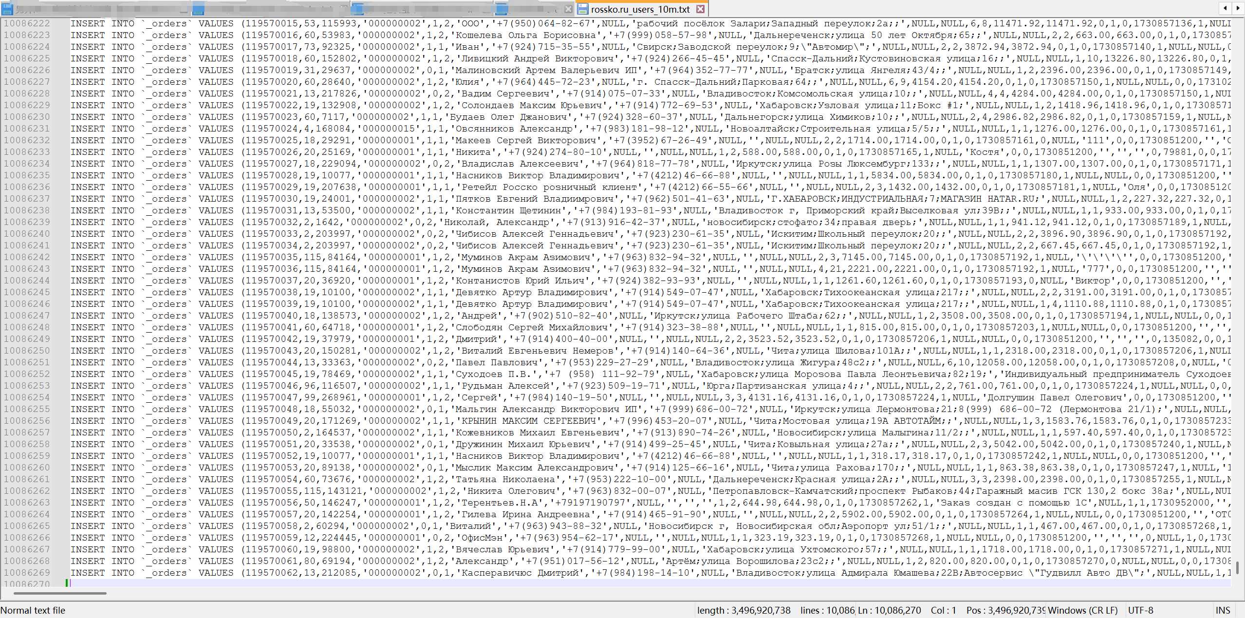Click the name 'Контанистов Юрий Ильич'
The width and height of the screenshot is (1245, 618).
tap(520, 281)
